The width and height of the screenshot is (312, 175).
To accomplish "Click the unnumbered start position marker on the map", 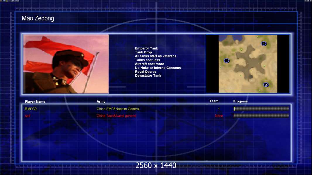I will click(227, 61).
